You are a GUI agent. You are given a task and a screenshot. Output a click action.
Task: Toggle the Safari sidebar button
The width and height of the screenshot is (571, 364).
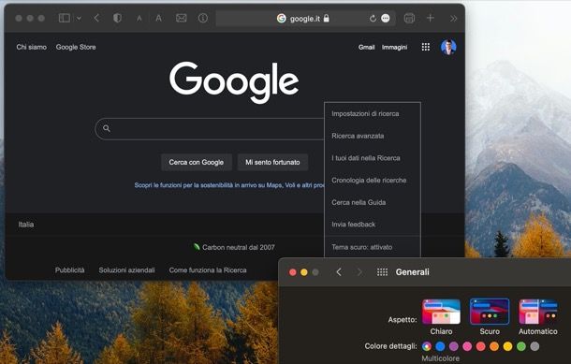65,18
